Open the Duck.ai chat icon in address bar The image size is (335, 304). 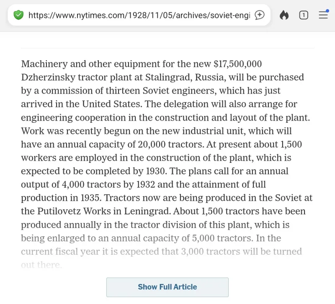(260, 15)
